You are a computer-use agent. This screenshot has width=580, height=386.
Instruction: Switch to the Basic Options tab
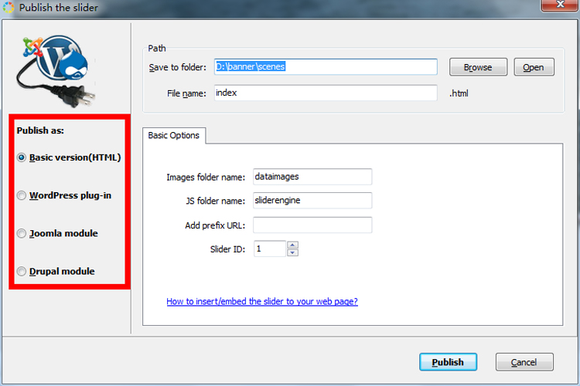tap(174, 136)
